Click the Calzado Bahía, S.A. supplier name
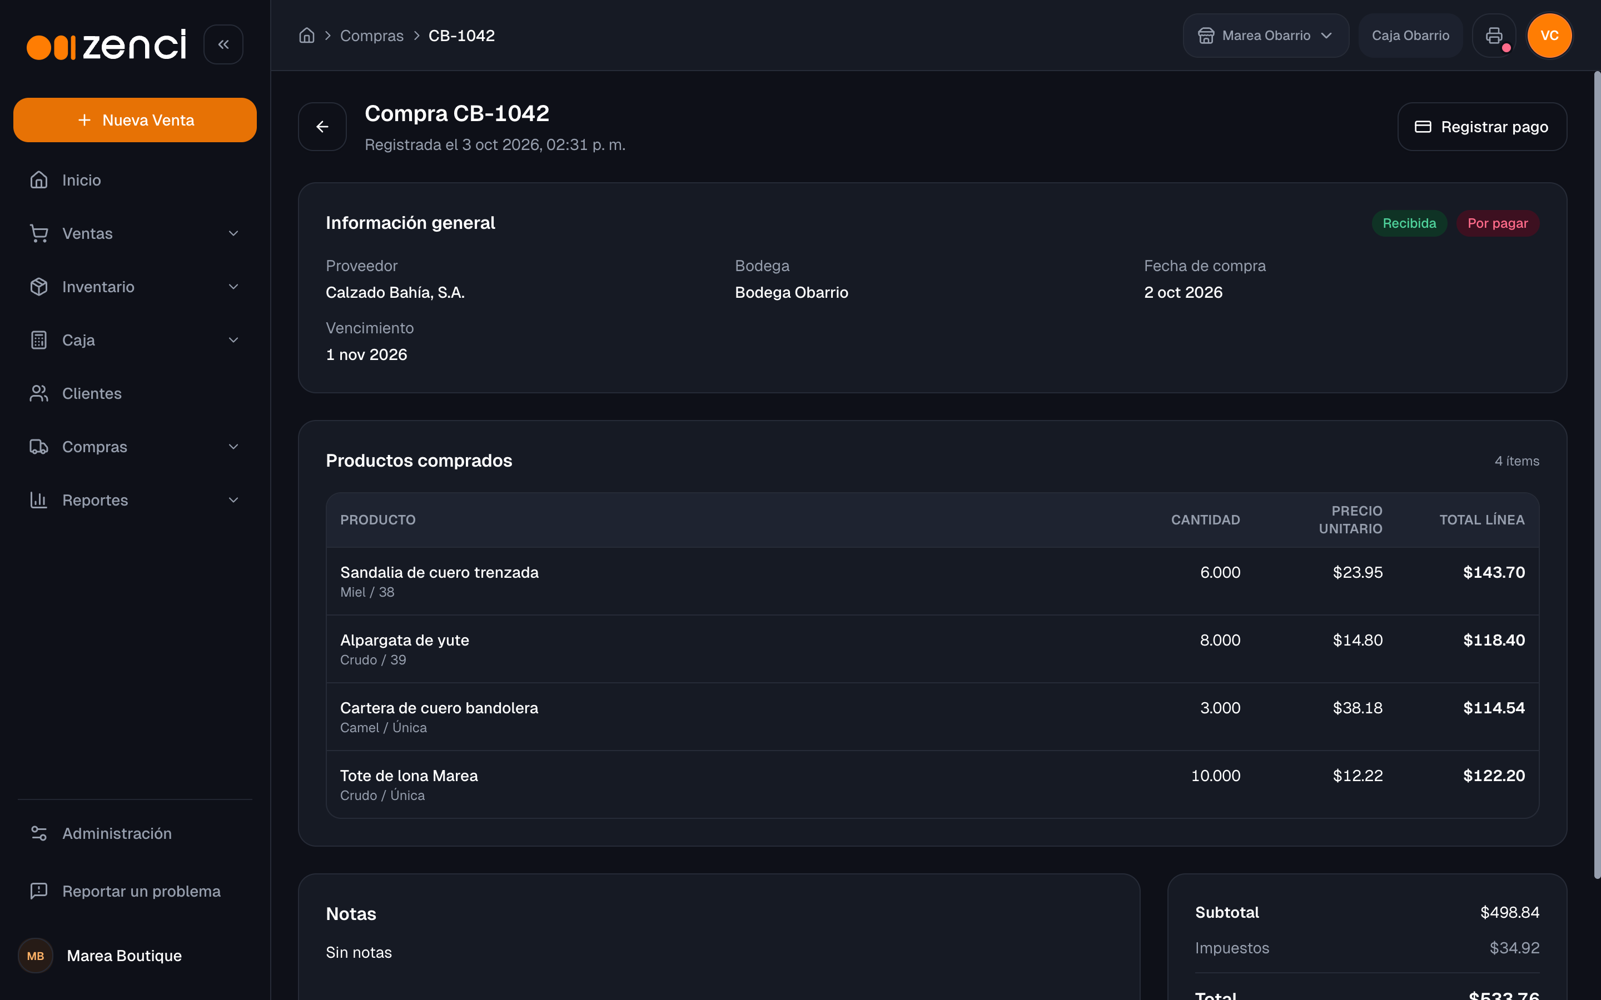Screen dimensions: 1601x1000 (395, 292)
